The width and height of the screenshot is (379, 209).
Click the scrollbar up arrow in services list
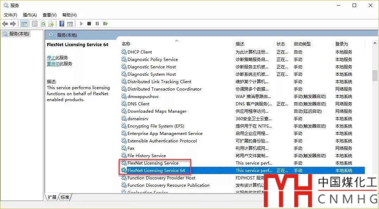(375, 44)
